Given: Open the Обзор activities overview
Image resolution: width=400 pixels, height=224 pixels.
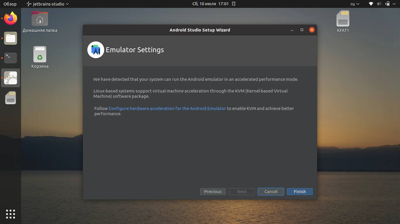Looking at the screenshot, I should coord(10,4).
